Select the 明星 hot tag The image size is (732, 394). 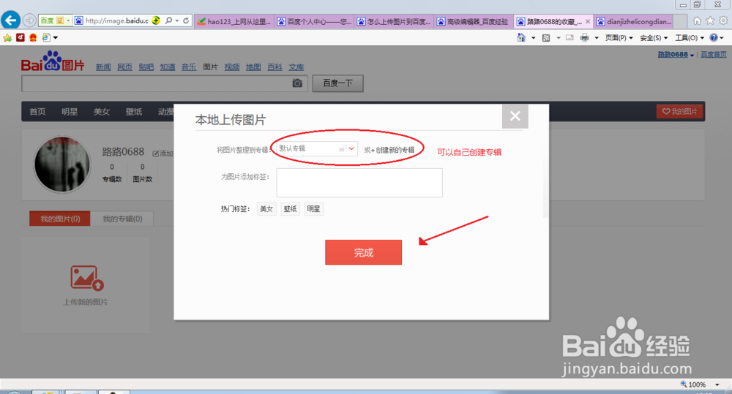314,209
